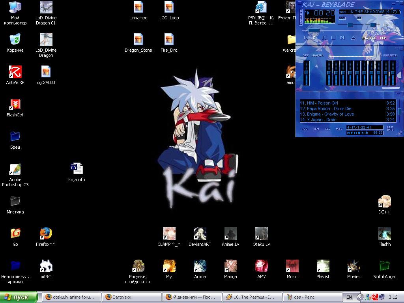404x303 pixels.
Task: Open the Anime shortcut icon
Action: point(200,269)
